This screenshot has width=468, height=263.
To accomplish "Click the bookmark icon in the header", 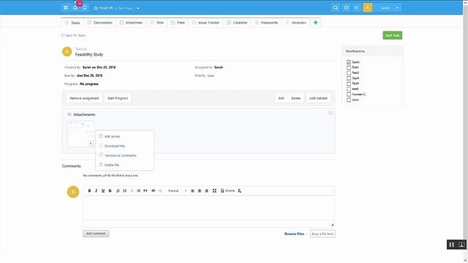I will (85, 8).
